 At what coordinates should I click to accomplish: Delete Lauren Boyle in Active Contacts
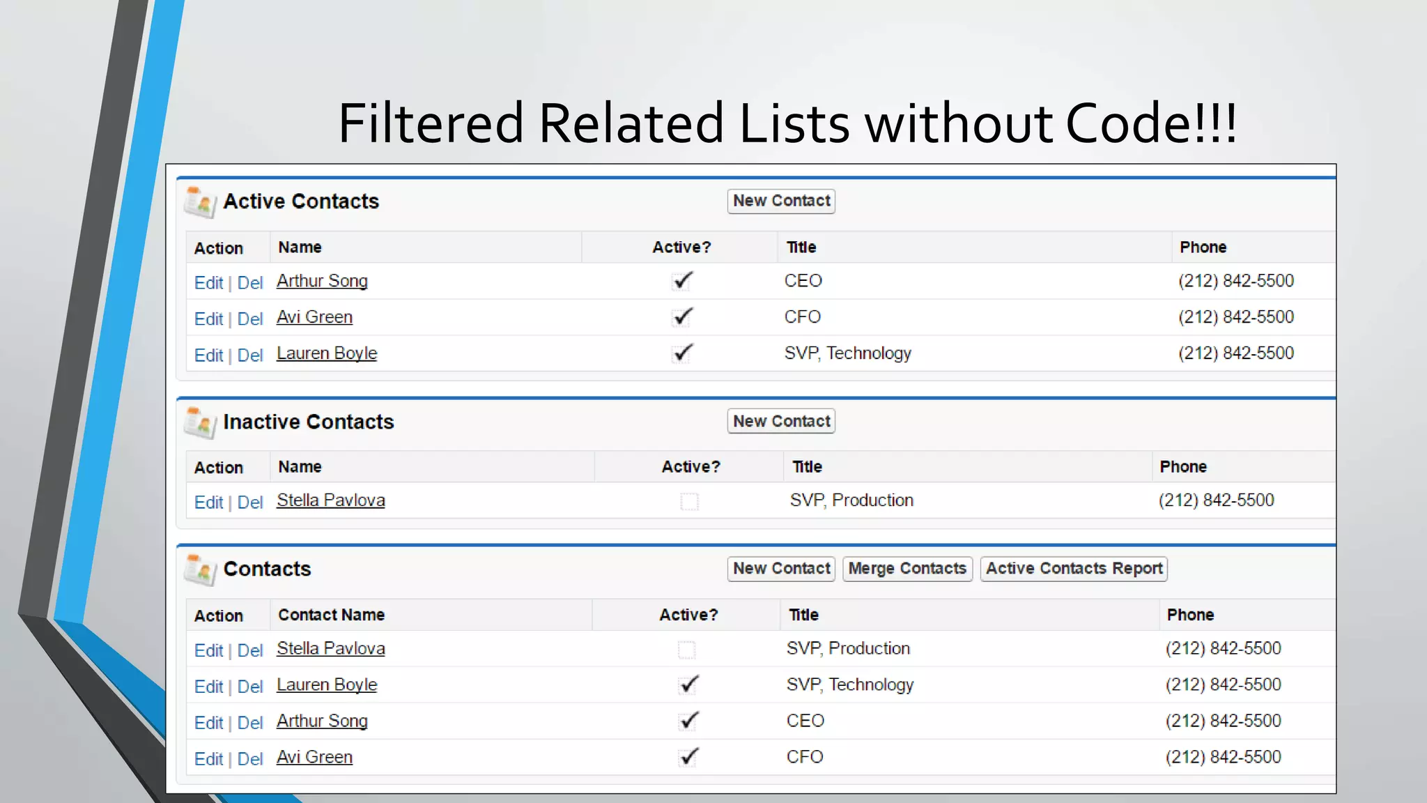249,355
